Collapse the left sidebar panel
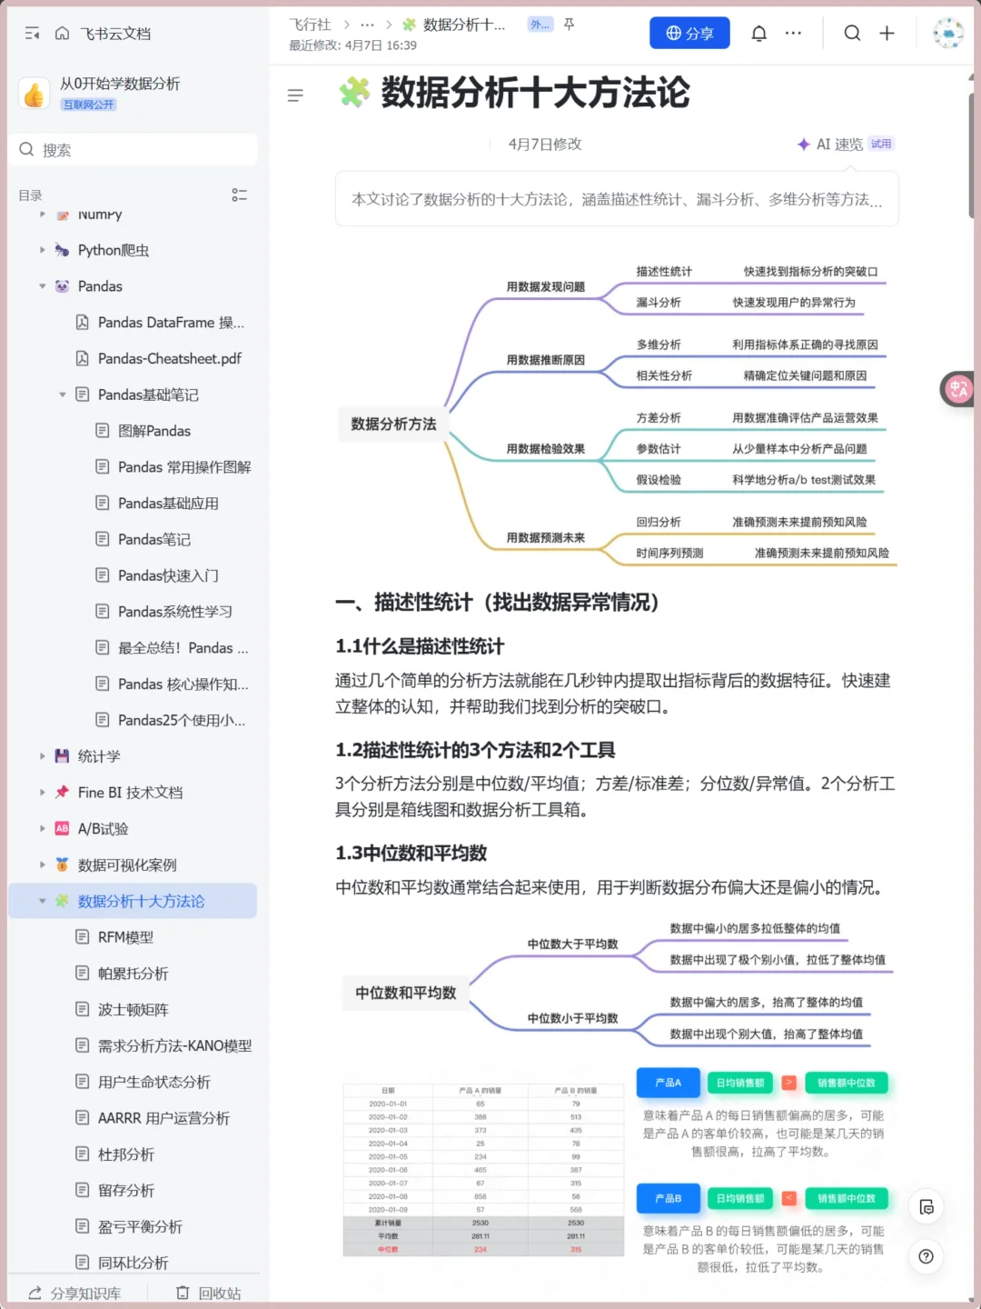Screen dimensions: 981x1309 (32, 33)
